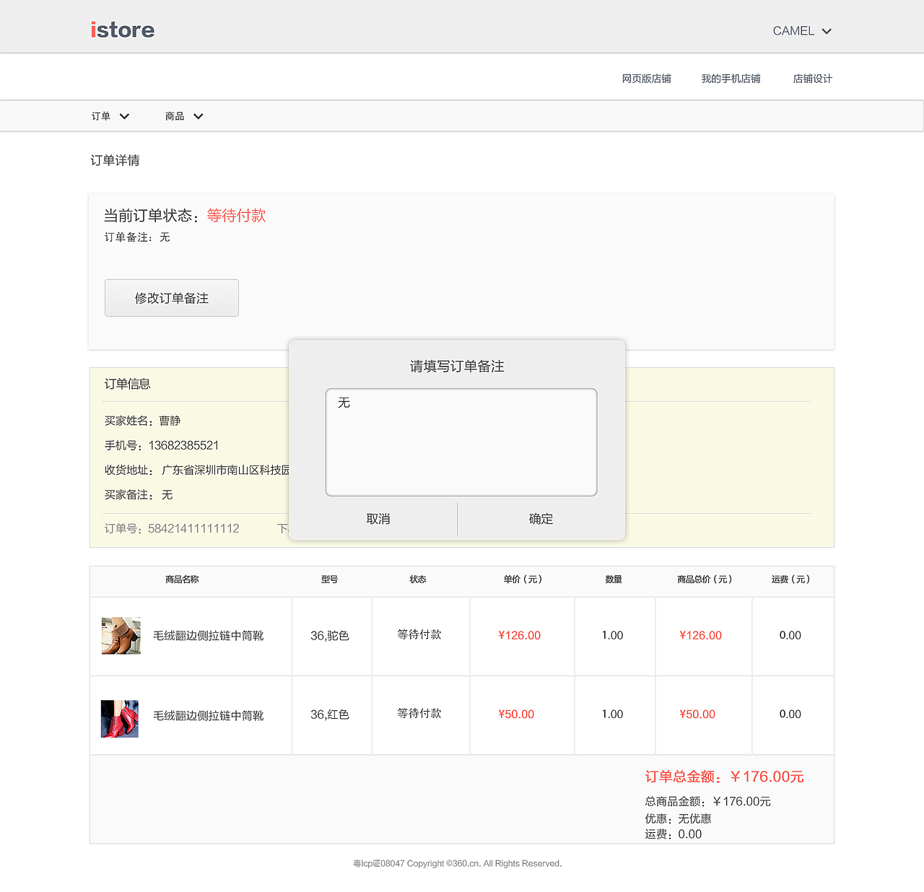924x892 pixels.
Task: Select the camel boots product thumbnail
Action: (x=121, y=636)
